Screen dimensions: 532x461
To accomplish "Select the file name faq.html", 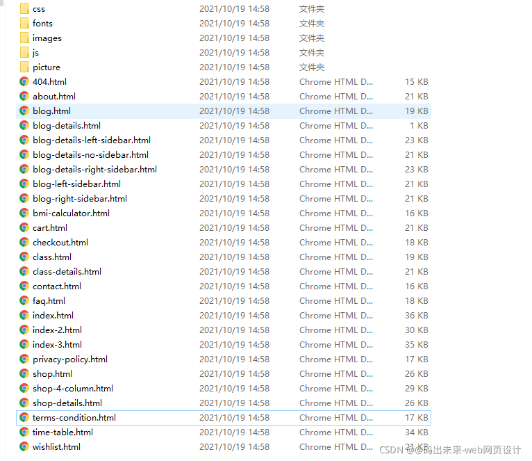I will pos(49,301).
